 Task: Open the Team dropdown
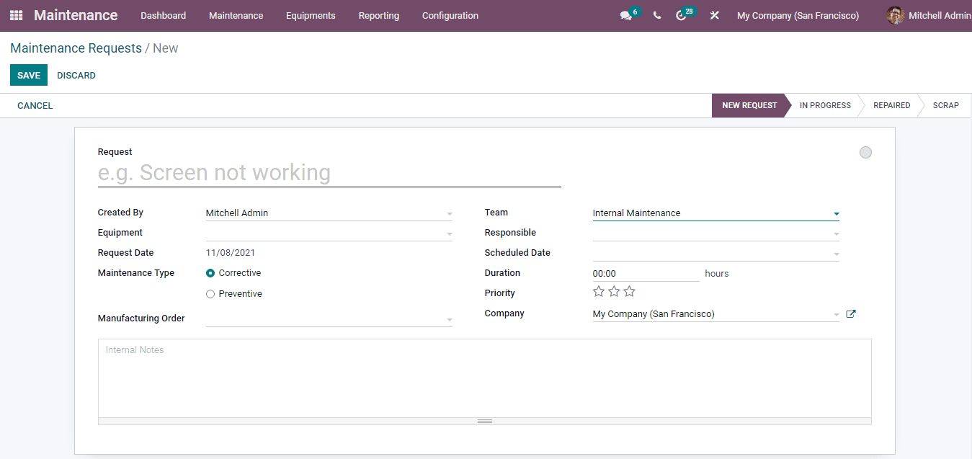715,213
